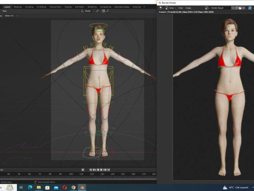254x191 pixels.
Task: Open Microsoft Store from taskbar
Action: pos(47,187)
